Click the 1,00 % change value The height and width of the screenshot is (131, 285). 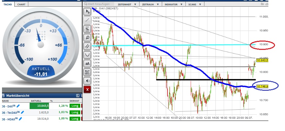[63, 119]
